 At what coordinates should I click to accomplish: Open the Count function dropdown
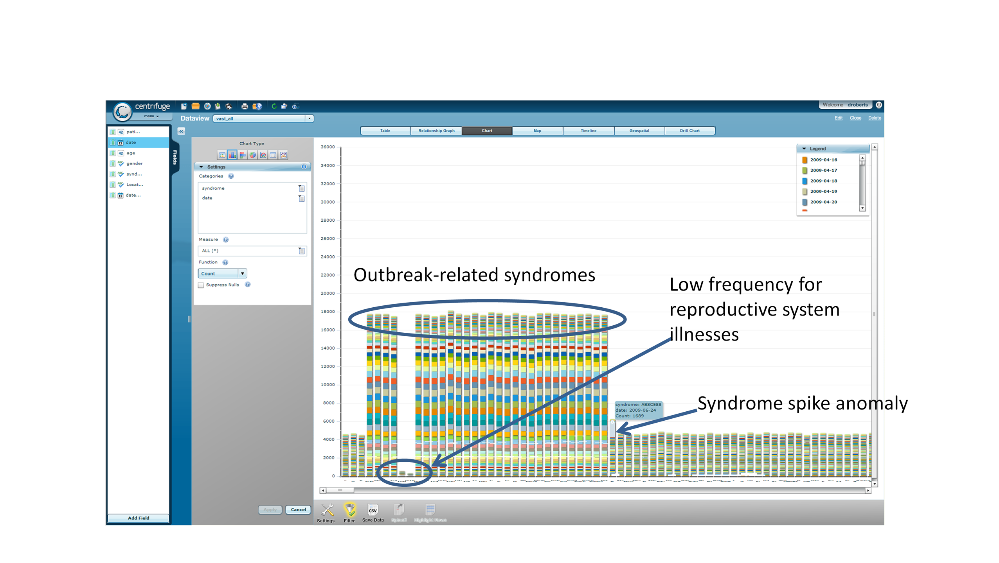coord(243,274)
